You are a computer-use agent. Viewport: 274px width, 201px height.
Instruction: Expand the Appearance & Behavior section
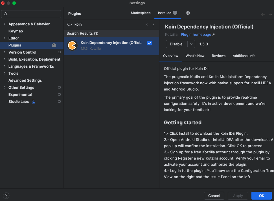(x=5, y=24)
